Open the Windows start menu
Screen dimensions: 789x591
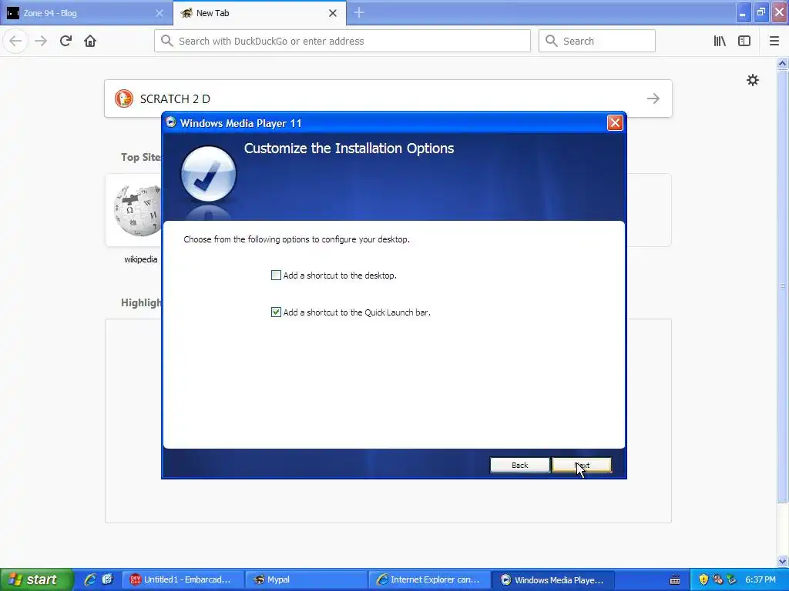coord(37,579)
